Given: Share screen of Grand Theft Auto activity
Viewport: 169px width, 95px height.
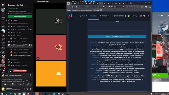Looking at the screenshot, I should point(31,75).
